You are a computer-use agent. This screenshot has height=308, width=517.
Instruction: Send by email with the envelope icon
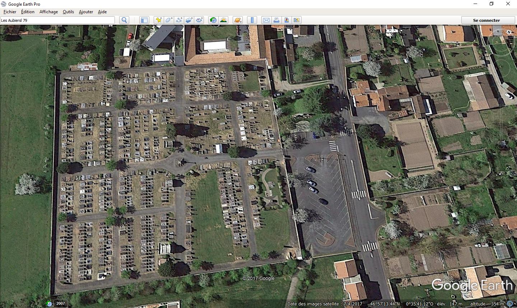click(x=266, y=20)
